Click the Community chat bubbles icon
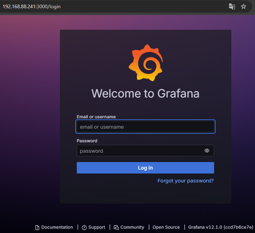The image size is (255, 233). point(116,228)
